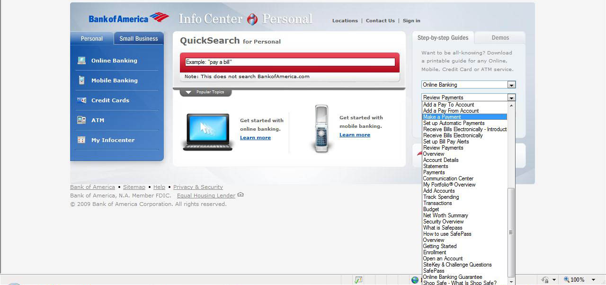The image size is (606, 285).
Task: Click the ATM machine icon
Action: tap(81, 120)
